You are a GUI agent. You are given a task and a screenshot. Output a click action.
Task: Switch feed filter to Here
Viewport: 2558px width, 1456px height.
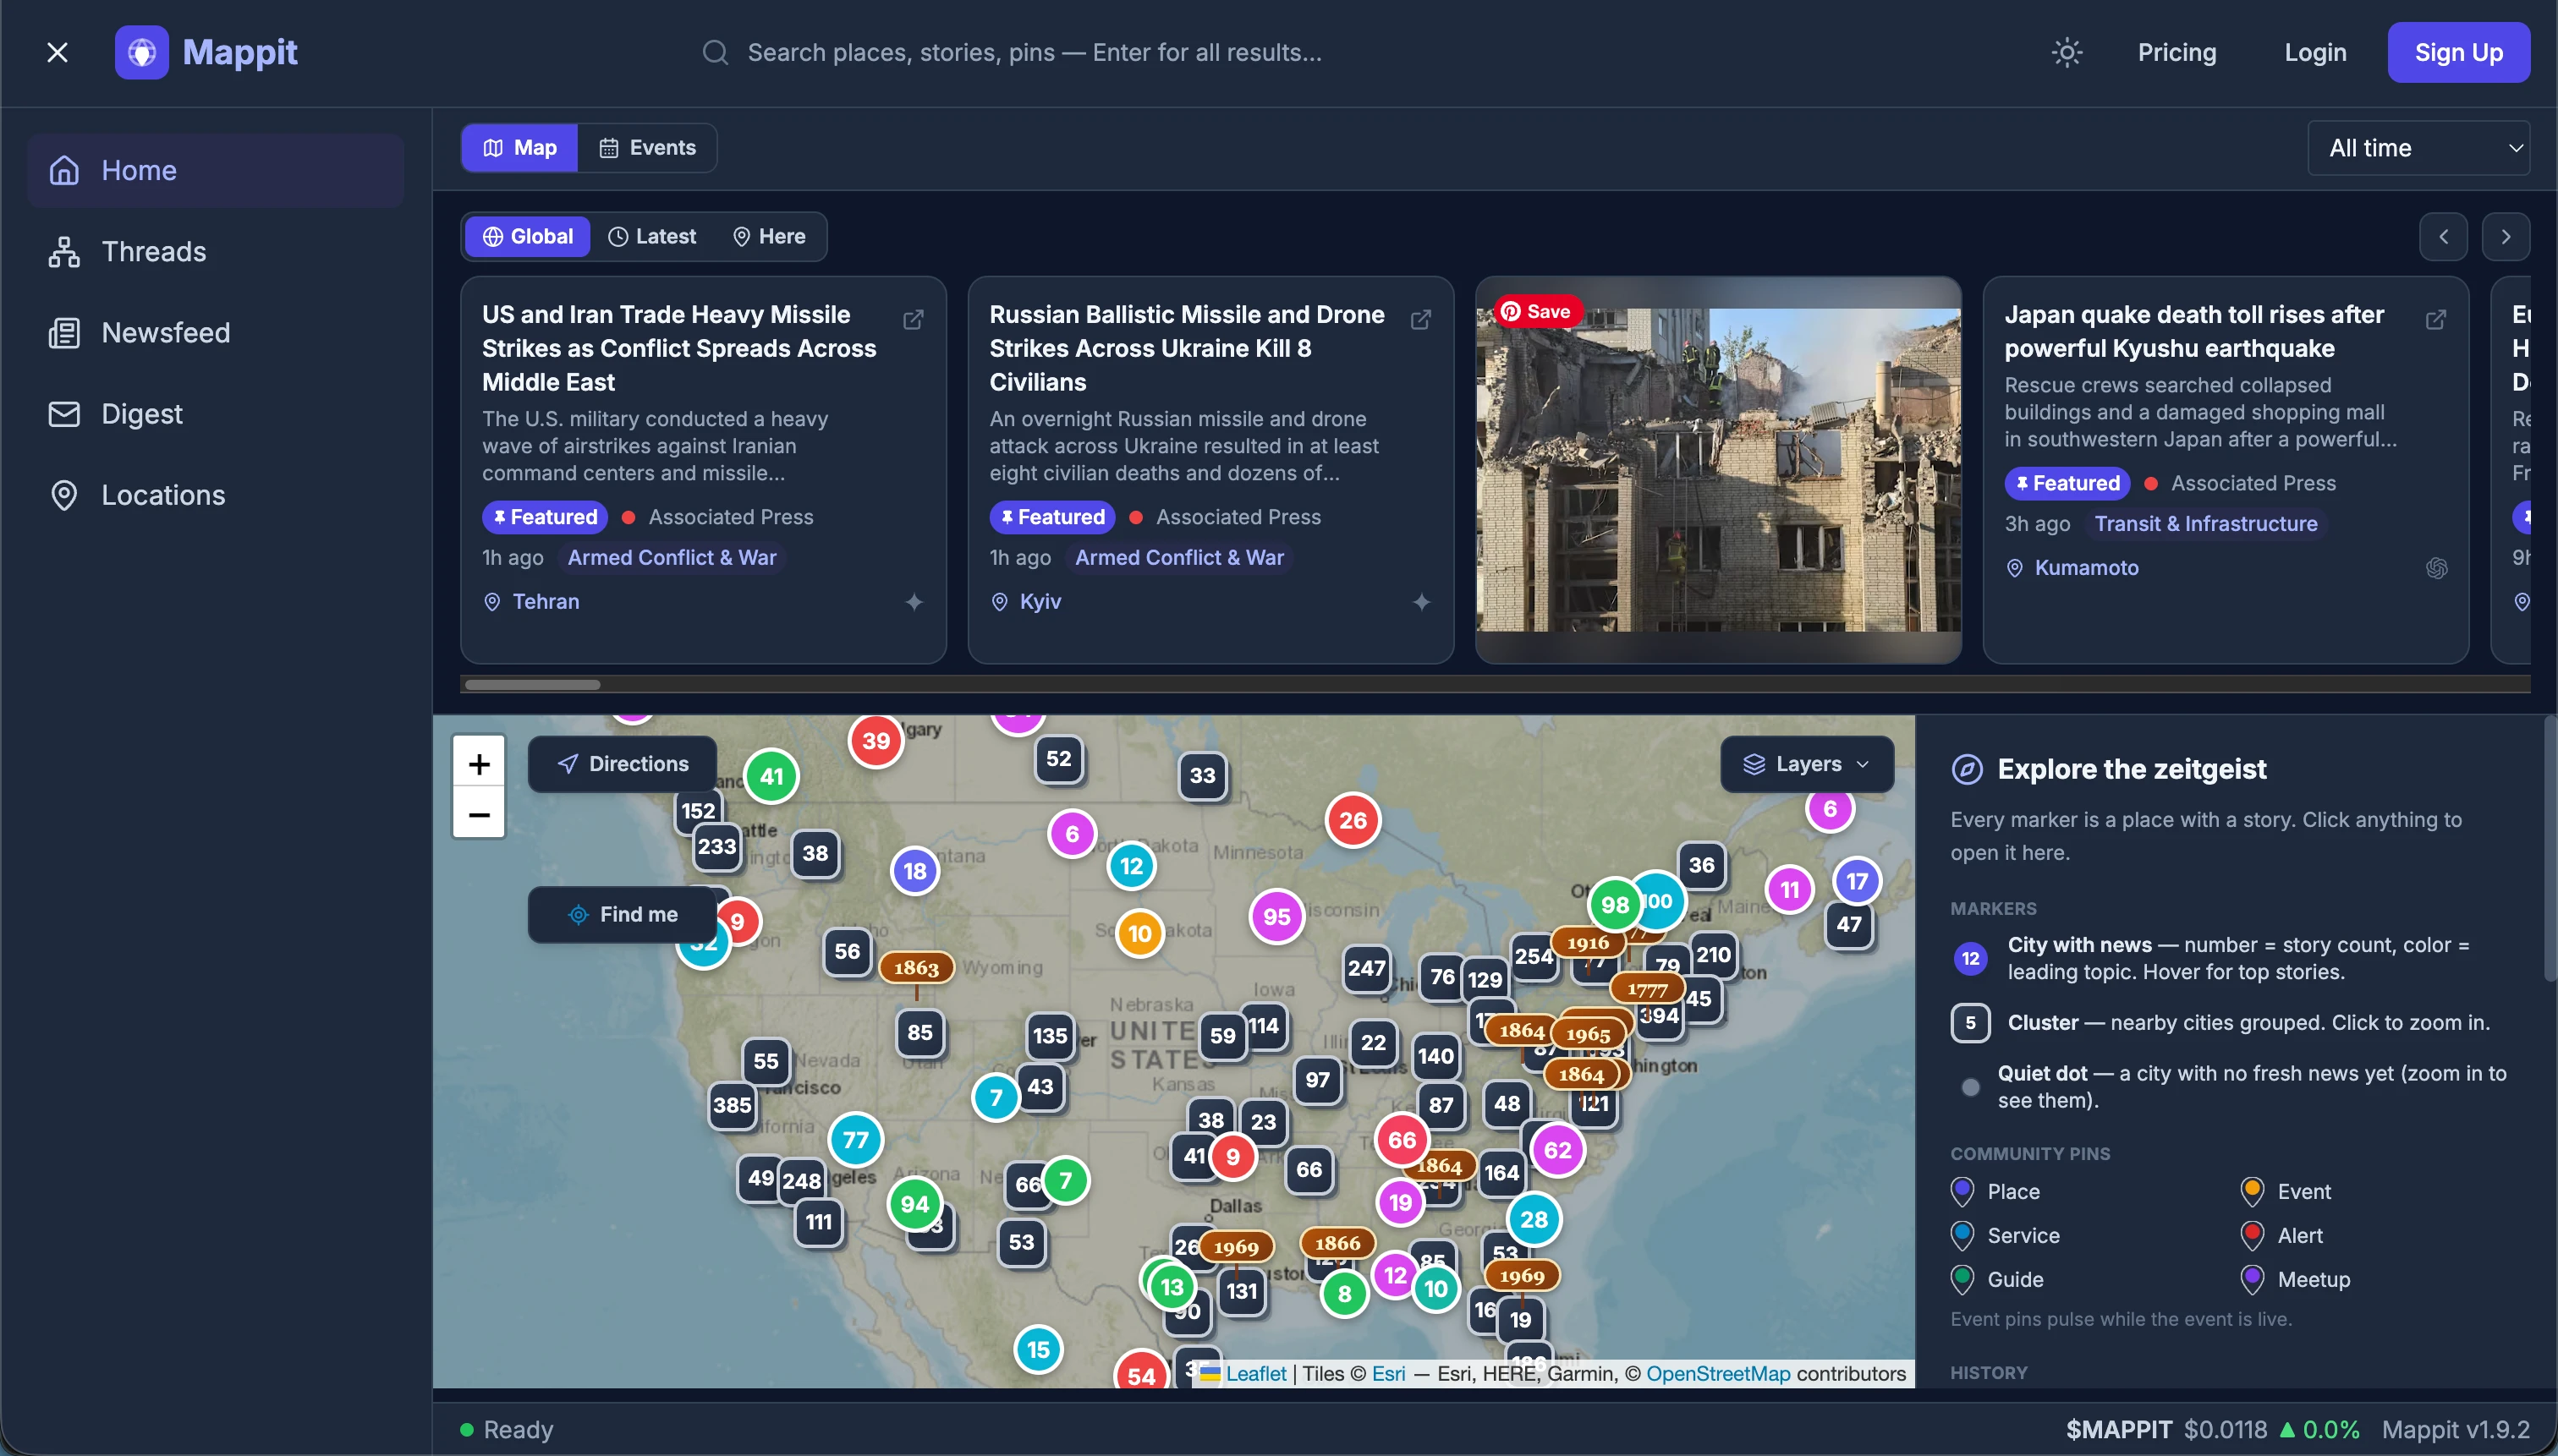click(x=768, y=237)
